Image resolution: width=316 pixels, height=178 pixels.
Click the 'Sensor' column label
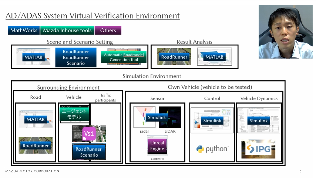tap(157, 98)
